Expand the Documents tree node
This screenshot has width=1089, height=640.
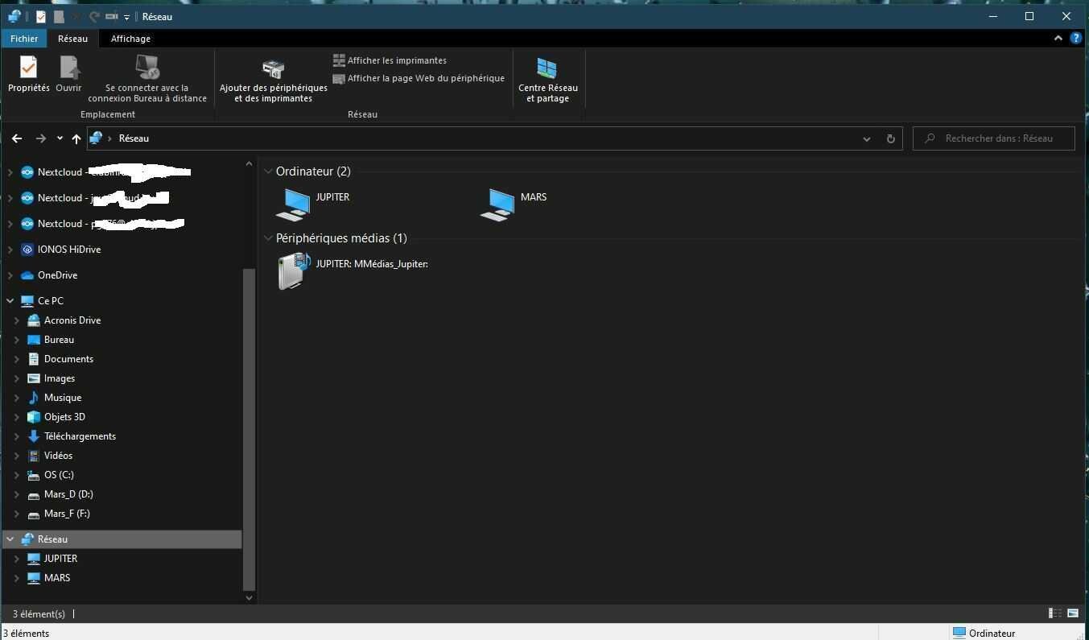tap(17, 359)
